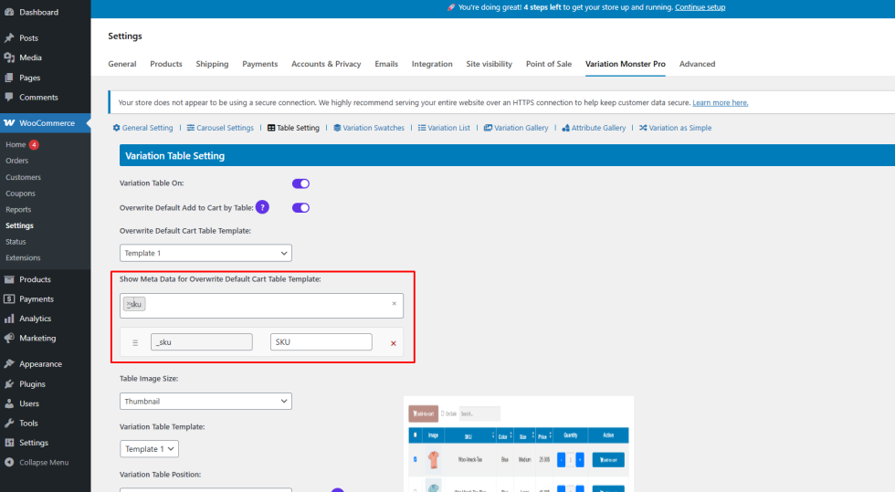Click the Attribute Gallery shapes icon
895x492 pixels.
coord(565,128)
